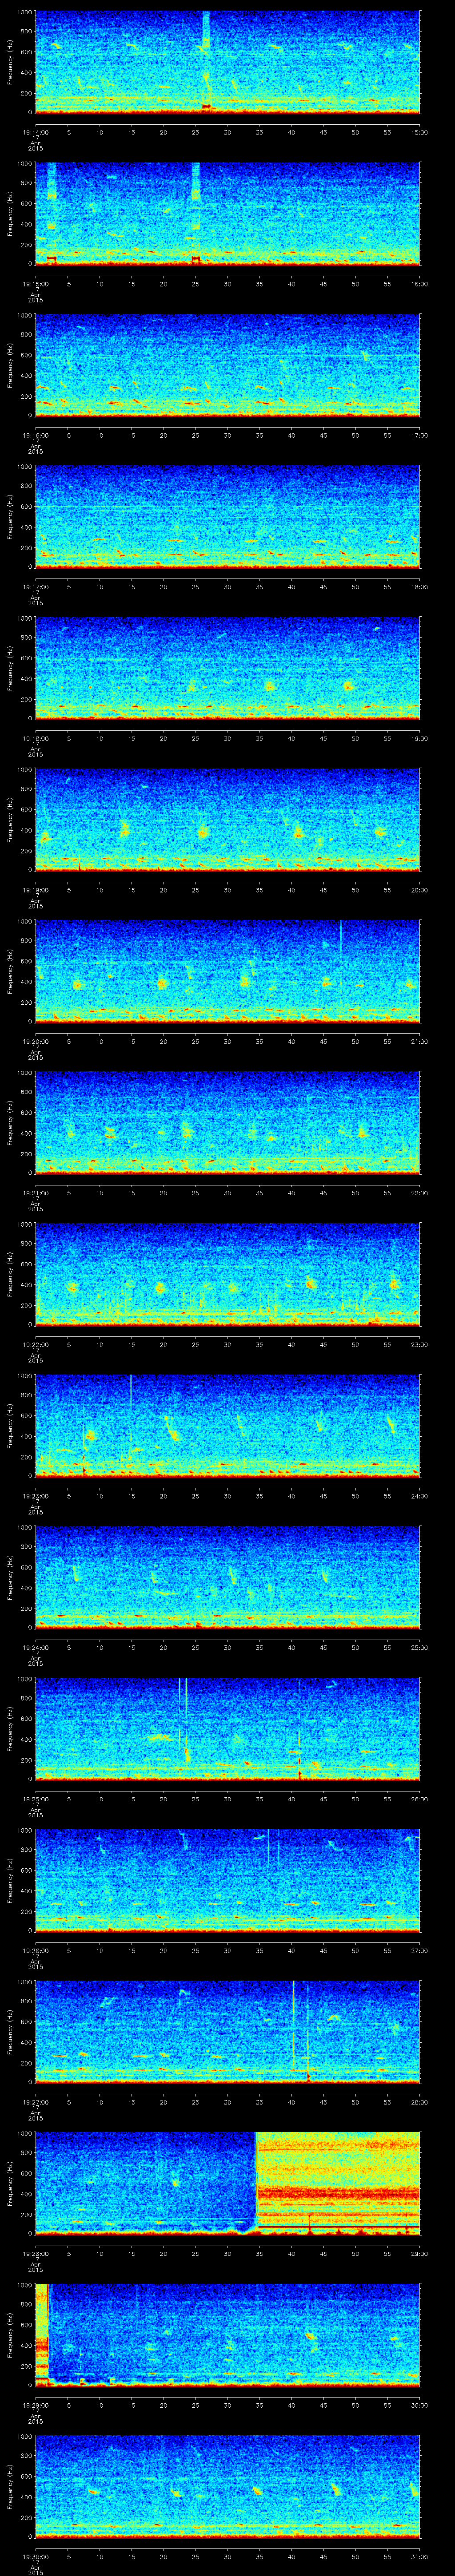Viewport: 455px width, 2576px height.
Task: Click the 24:00 end time label
Action: tap(419, 1495)
